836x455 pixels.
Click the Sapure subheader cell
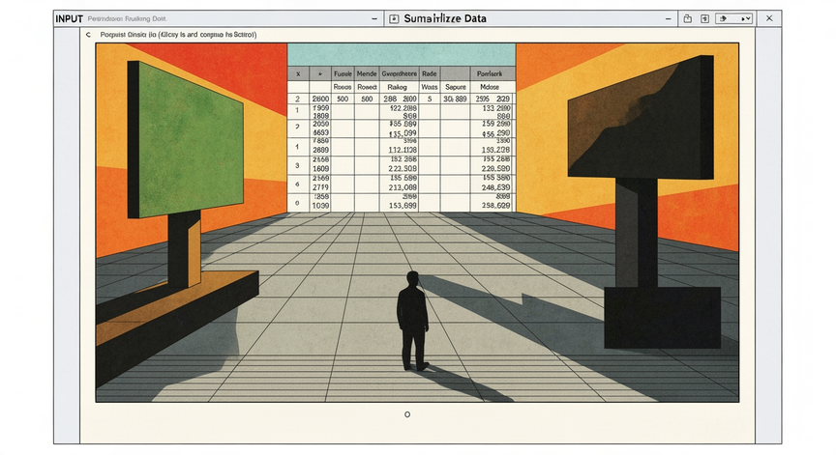coord(456,87)
